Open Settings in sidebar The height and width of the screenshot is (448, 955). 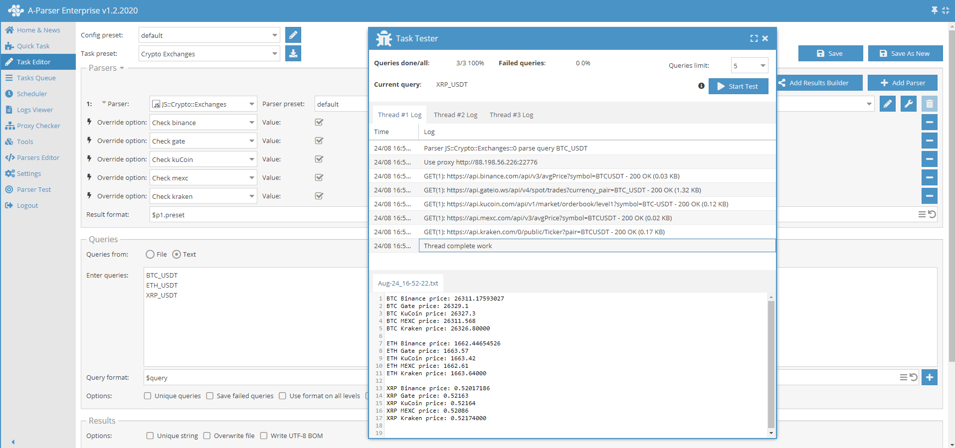click(38, 173)
